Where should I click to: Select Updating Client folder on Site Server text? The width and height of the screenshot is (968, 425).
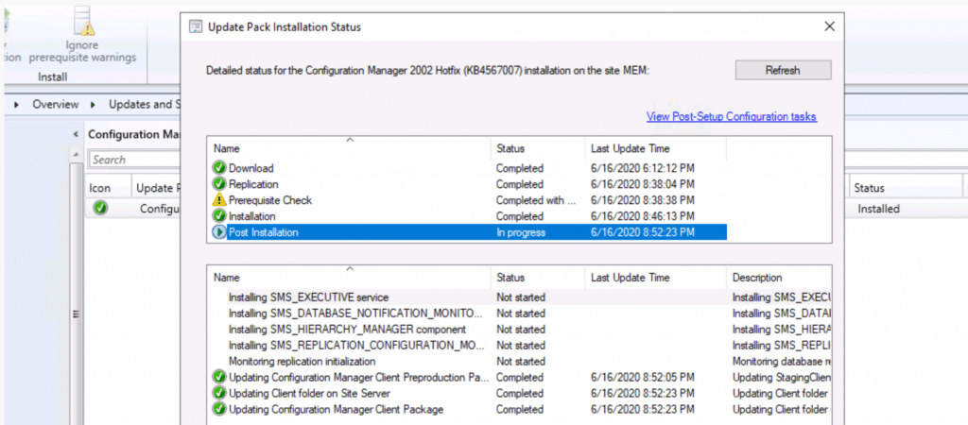point(309,393)
